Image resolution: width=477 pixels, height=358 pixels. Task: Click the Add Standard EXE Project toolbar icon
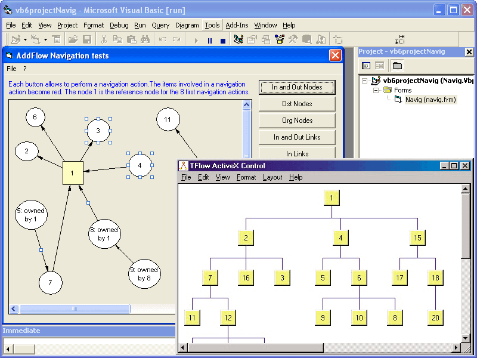coord(16,39)
